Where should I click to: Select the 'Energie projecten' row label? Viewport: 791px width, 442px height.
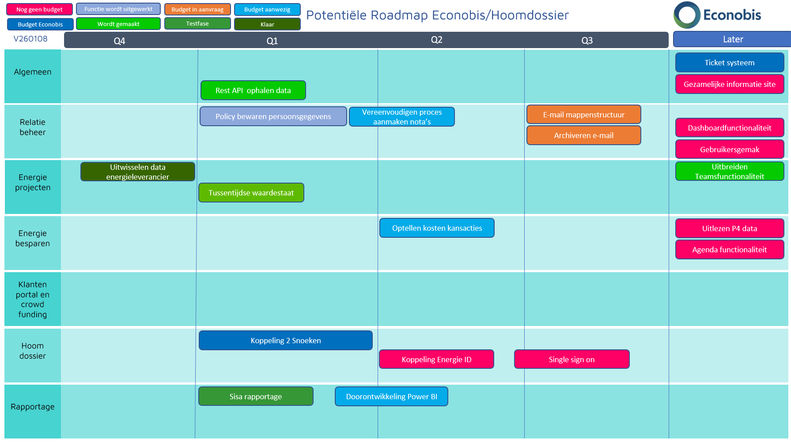click(x=33, y=183)
